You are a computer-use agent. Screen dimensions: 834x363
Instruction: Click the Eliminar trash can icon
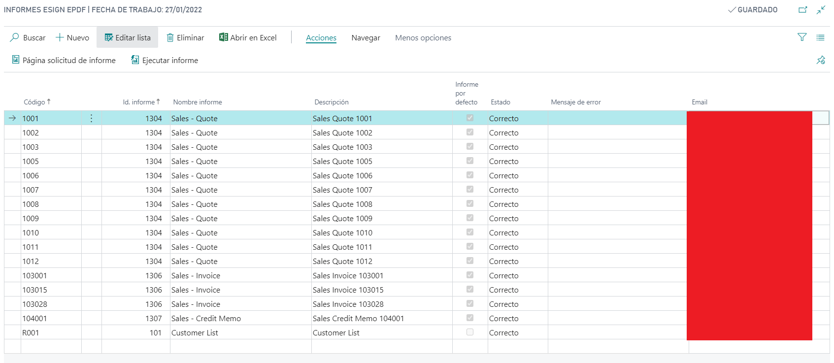pos(170,37)
